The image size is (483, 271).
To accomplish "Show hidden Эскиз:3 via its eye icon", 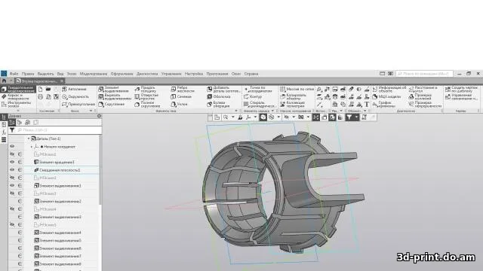I will click(12, 193).
